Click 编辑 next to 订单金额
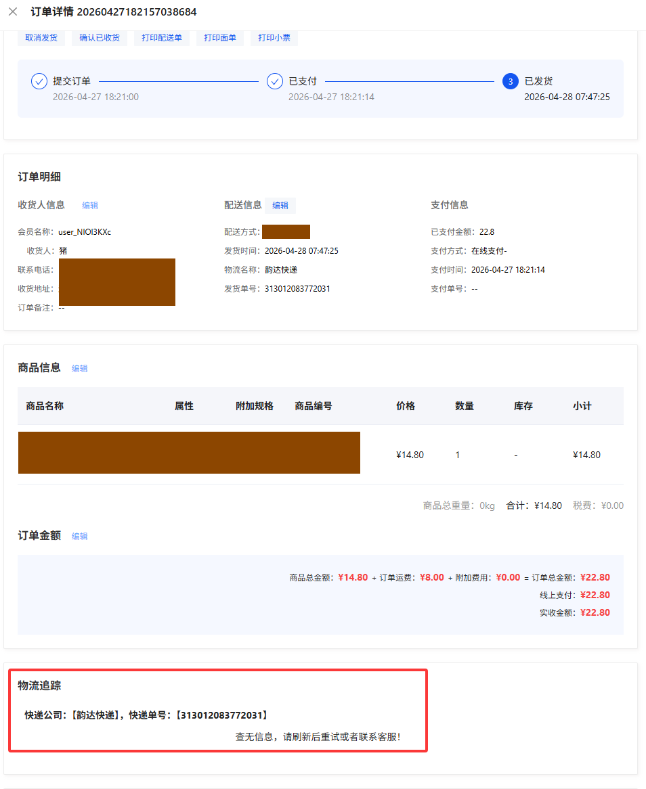 (x=80, y=537)
